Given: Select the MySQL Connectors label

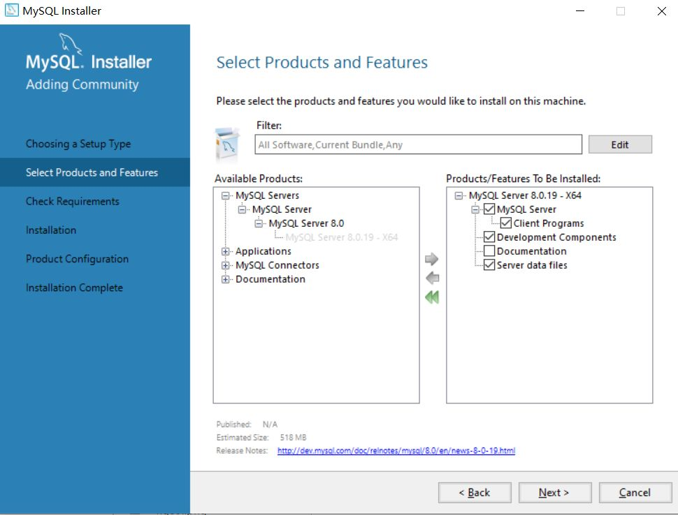Looking at the screenshot, I should (x=277, y=265).
